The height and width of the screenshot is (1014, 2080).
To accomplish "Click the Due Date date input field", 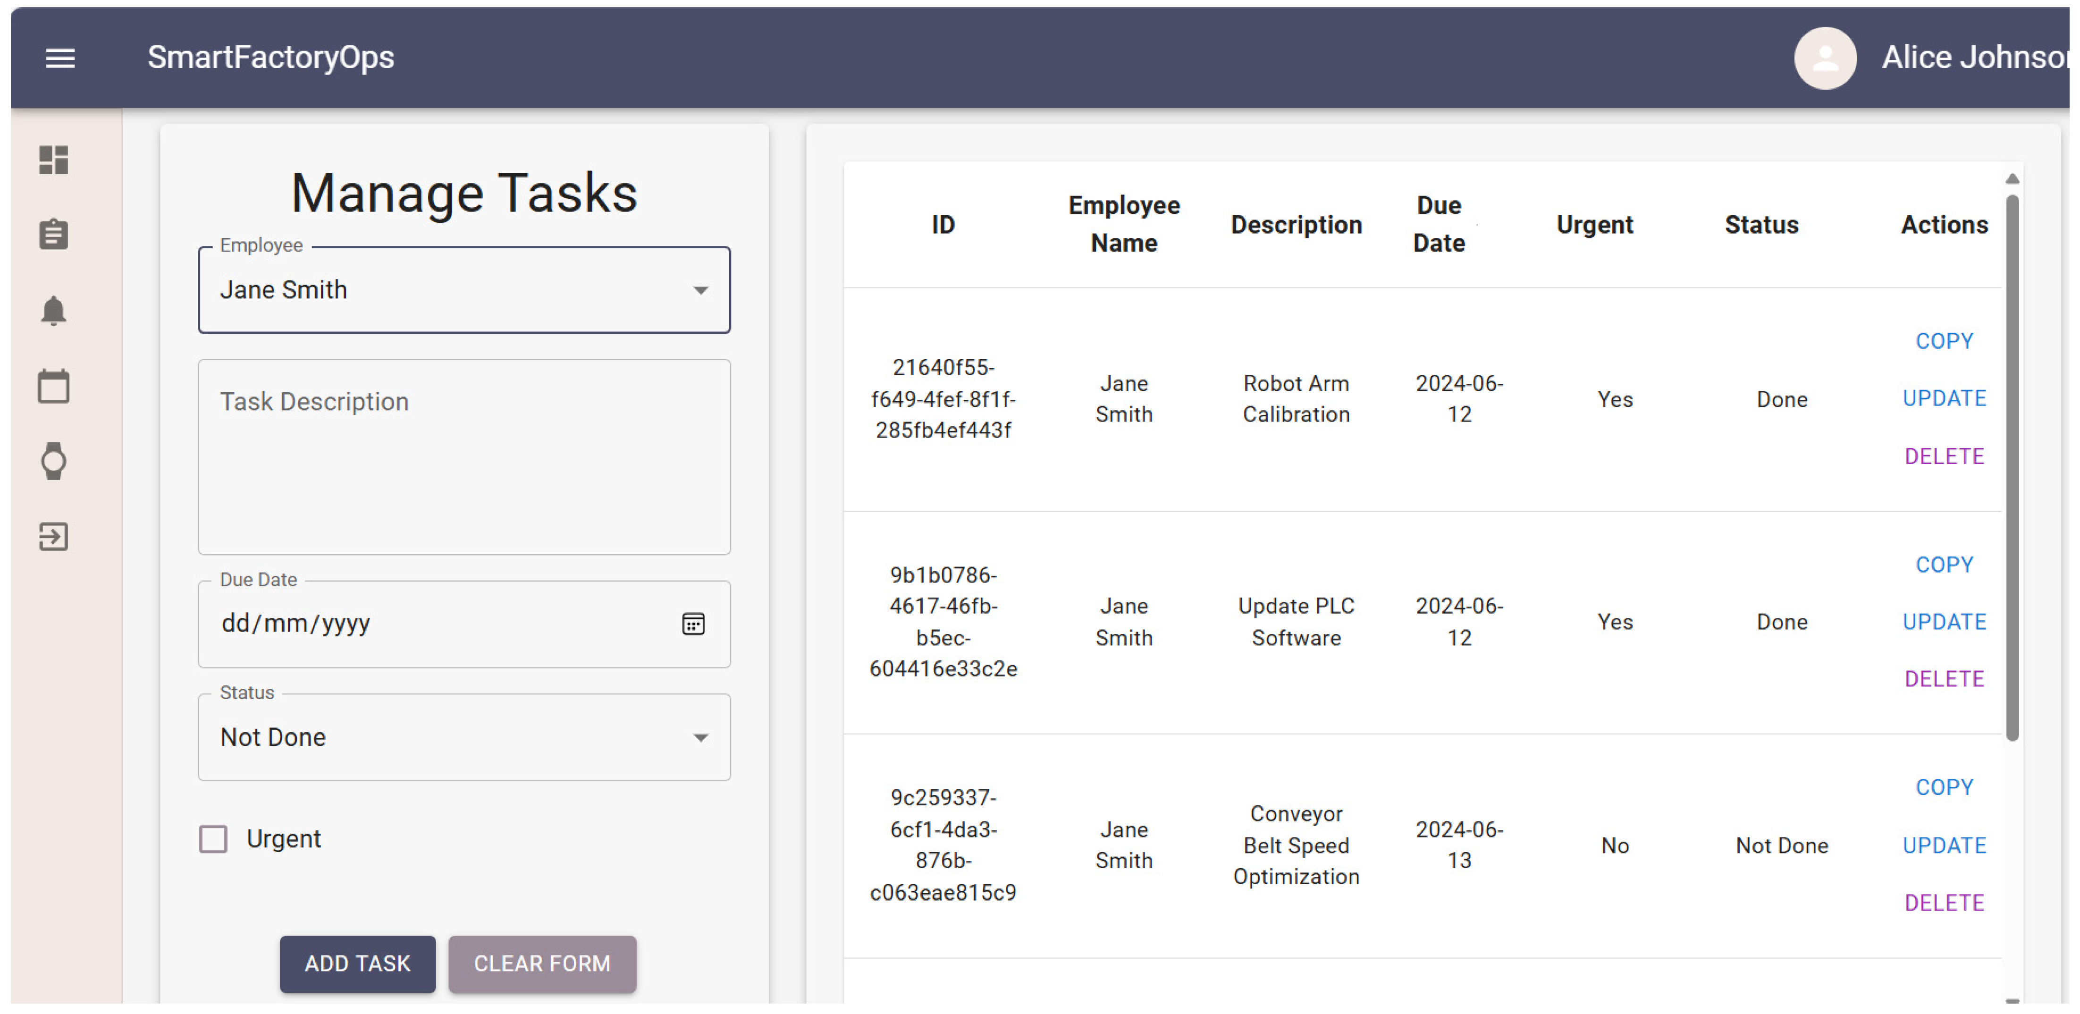I will 436,624.
